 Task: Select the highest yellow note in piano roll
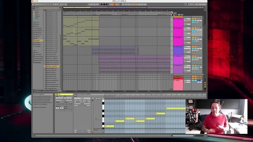click(x=176, y=108)
